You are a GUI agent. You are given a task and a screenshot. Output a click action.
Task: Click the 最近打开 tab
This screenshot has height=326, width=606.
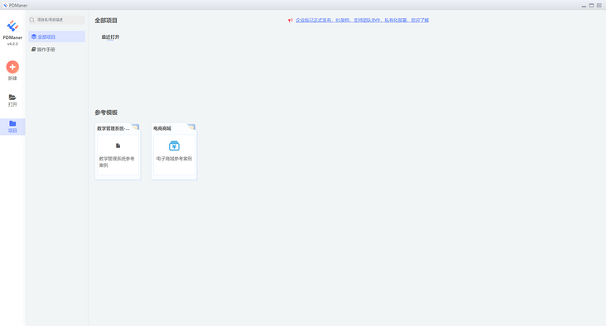click(x=111, y=37)
